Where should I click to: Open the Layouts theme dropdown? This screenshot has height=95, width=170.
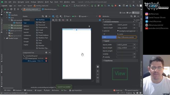click(83, 16)
